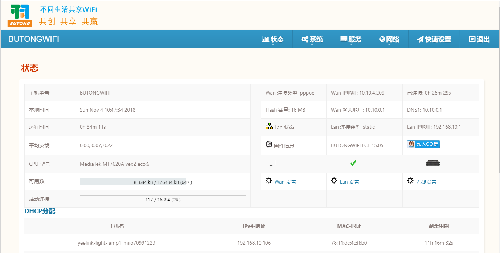Screen dimensions: 500x253
Task: Click the computer monitor icon
Action: [x=271, y=163]
